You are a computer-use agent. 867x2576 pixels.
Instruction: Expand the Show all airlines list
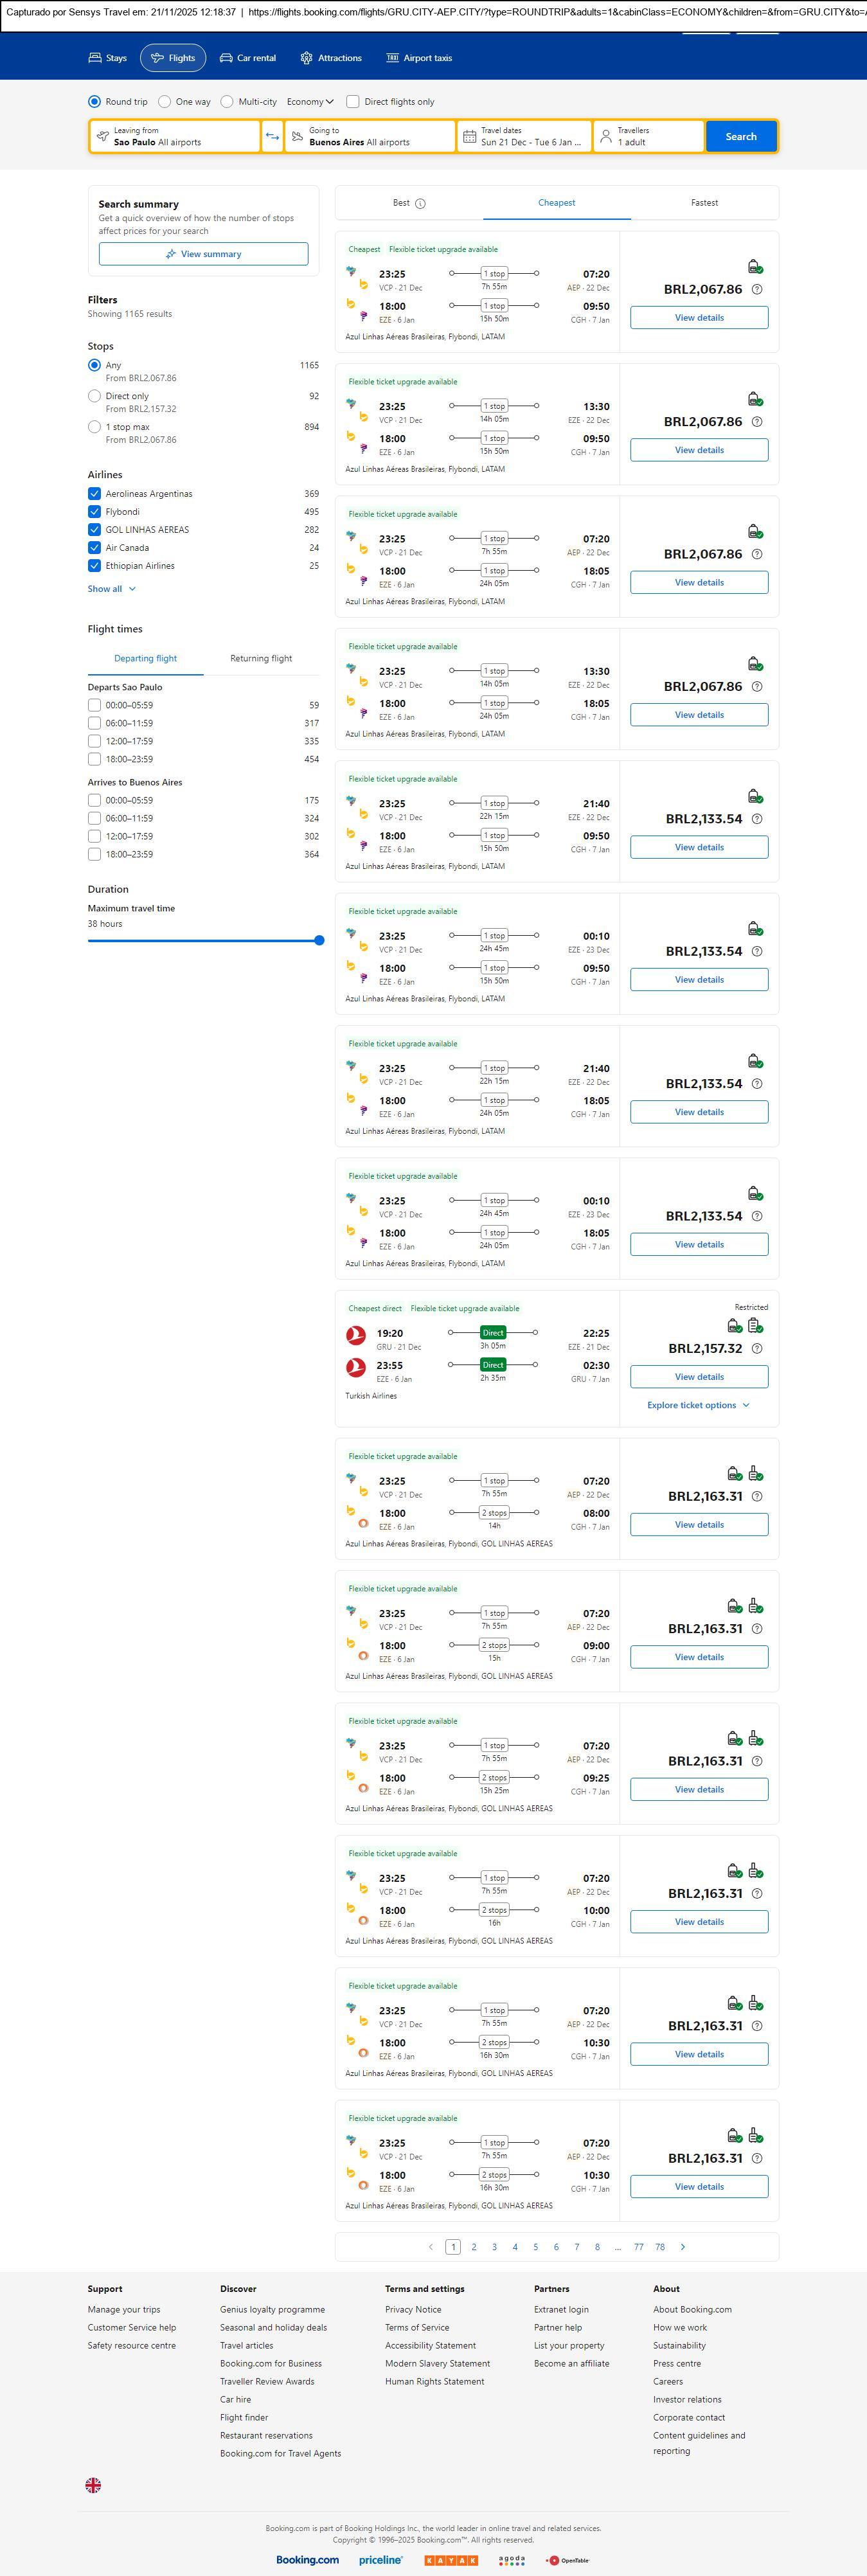[x=111, y=588]
